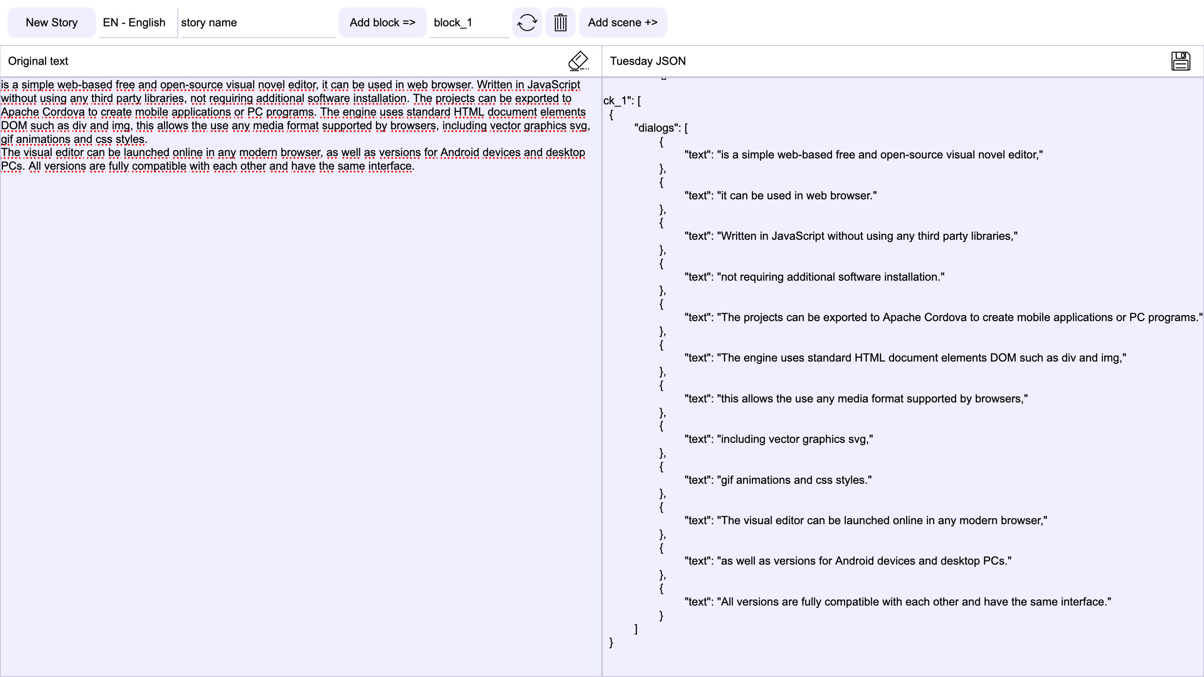The height and width of the screenshot is (677, 1204).
Task: Click the eraser icon to clear original text
Action: click(x=578, y=61)
